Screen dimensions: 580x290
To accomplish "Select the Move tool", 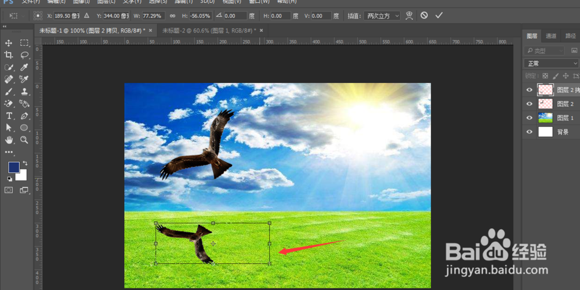I will (9, 43).
